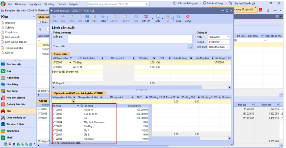Select VT00002 Cúc áo sơ mi row
Screen dimensions: 286x148
(x=100, y=114)
